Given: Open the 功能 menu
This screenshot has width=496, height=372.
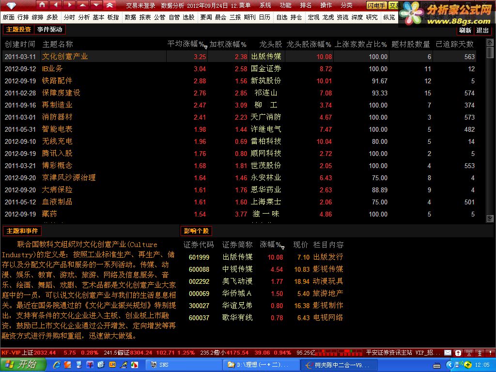Looking at the screenshot, I should coord(285,5).
